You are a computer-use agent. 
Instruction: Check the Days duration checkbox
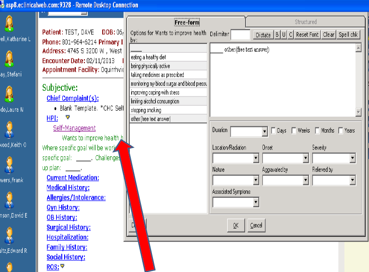point(273,130)
